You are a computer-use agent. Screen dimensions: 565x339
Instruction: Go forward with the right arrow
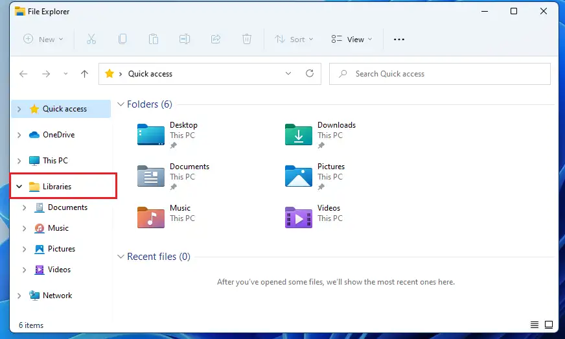(x=46, y=74)
